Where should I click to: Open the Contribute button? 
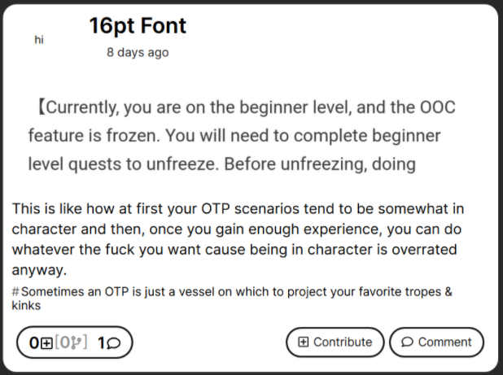pyautogui.click(x=335, y=342)
